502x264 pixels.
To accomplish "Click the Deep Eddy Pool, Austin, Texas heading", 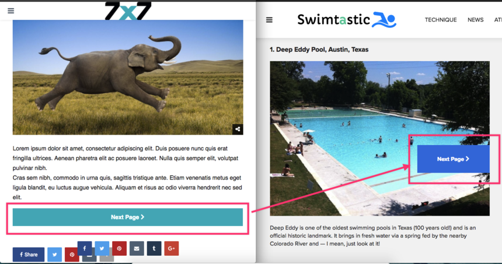I will 319,50.
